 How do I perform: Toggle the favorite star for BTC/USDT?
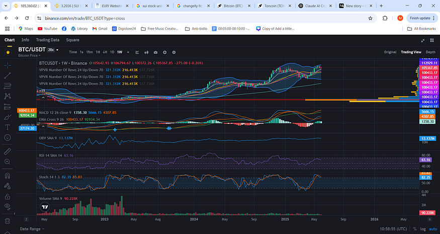coord(8,52)
